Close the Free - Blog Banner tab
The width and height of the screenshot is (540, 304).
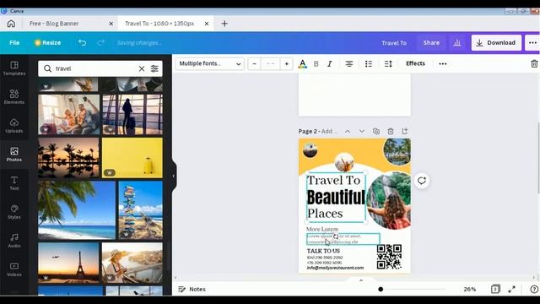(x=111, y=24)
